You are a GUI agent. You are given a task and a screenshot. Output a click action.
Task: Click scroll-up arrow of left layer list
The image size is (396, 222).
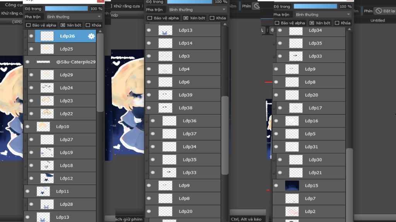(x=100, y=32)
